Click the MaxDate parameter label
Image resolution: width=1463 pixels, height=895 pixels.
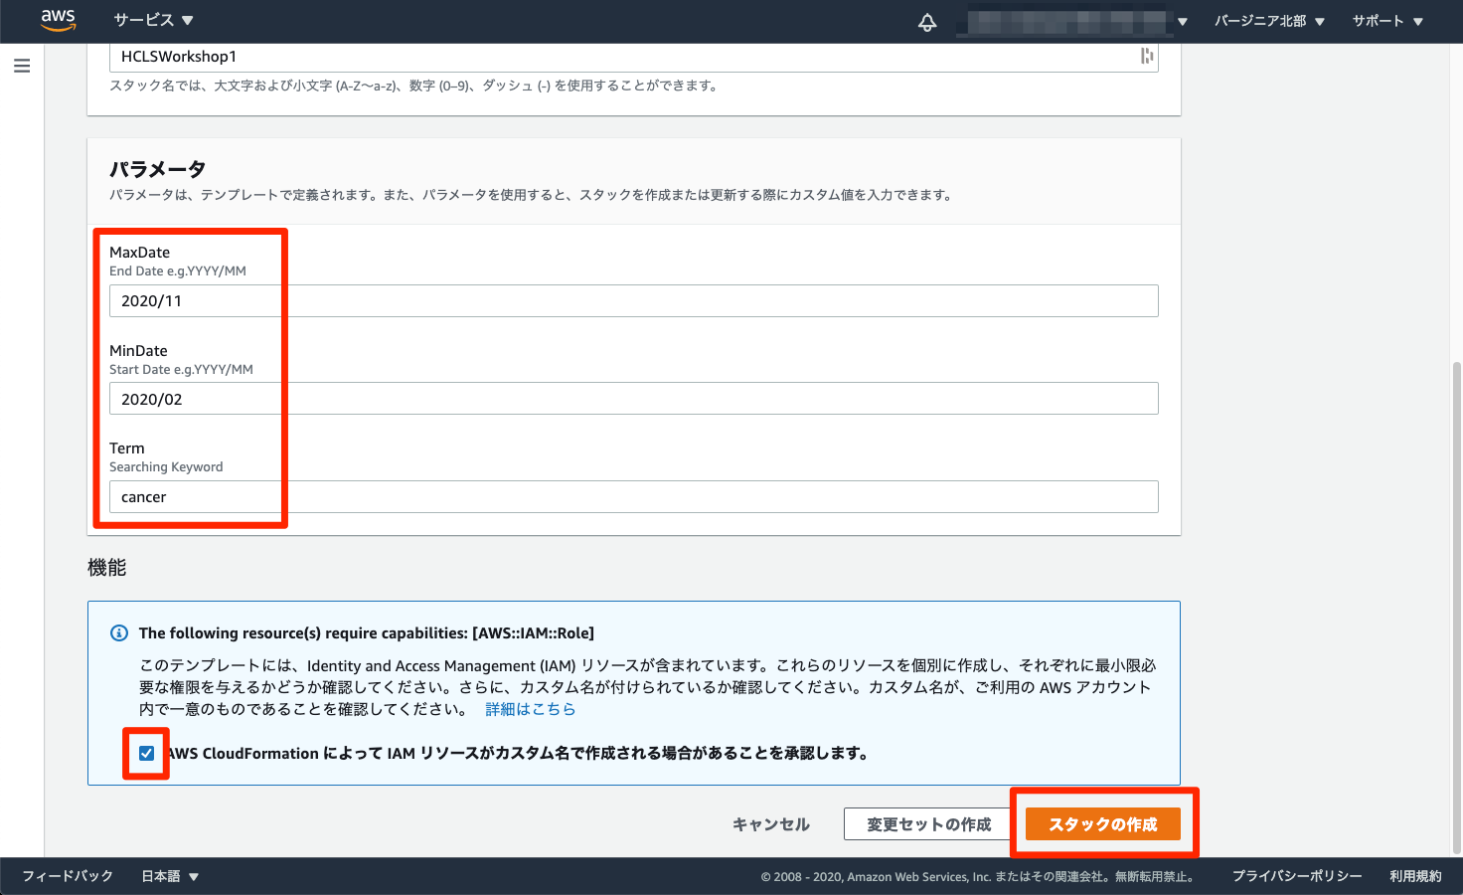139,253
